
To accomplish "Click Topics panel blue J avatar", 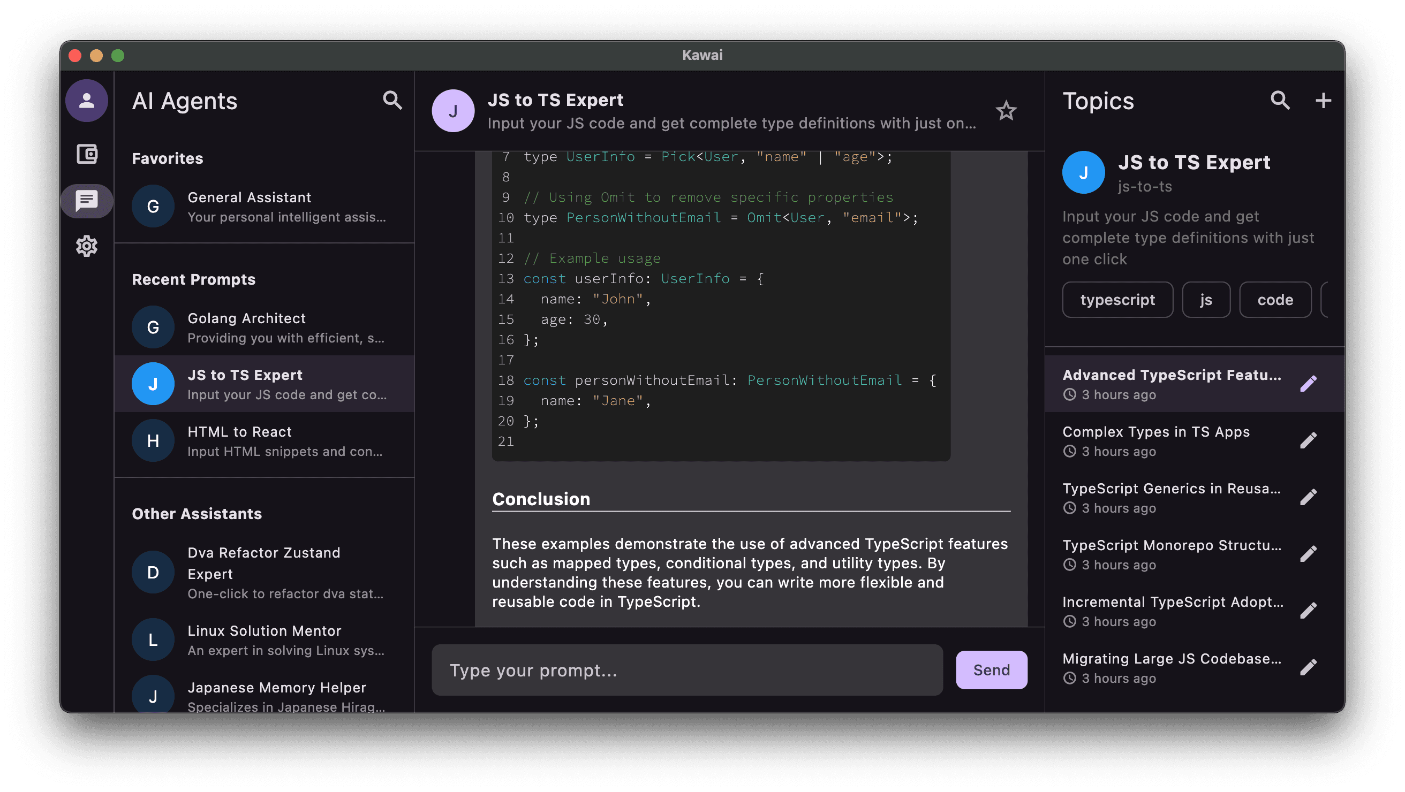I will 1083,173.
